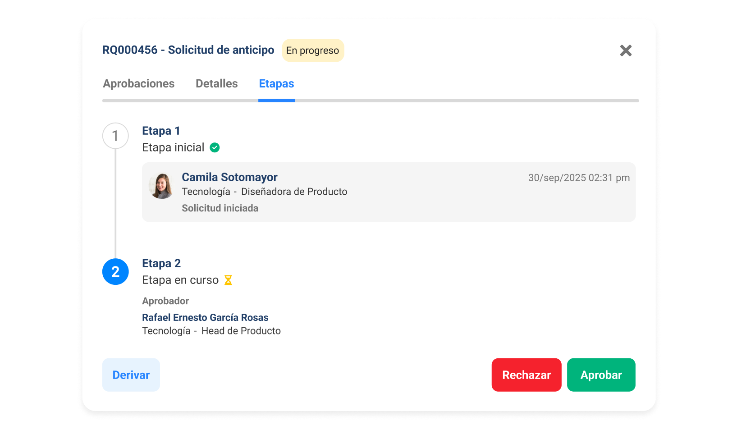Click the blue step 2 circle marker
The image size is (737, 430).
pyautogui.click(x=115, y=272)
